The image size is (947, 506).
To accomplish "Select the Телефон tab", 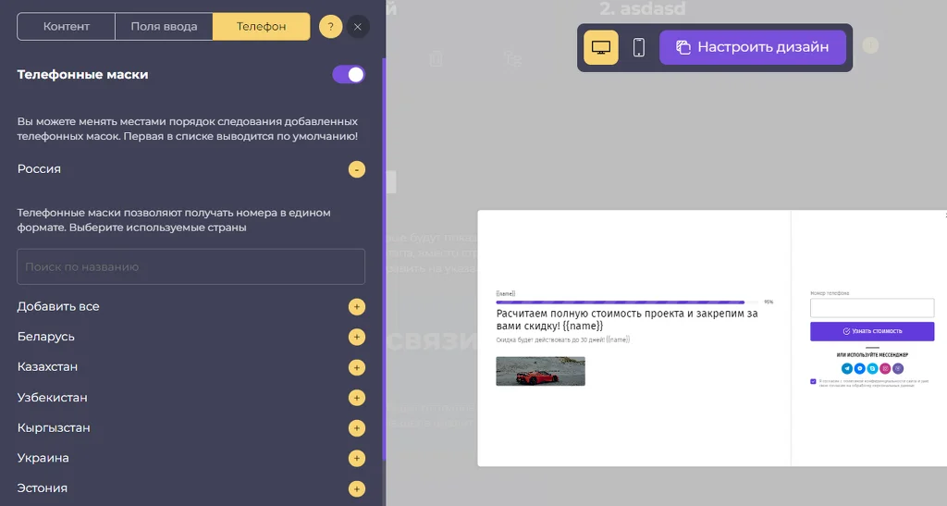I will (x=261, y=27).
